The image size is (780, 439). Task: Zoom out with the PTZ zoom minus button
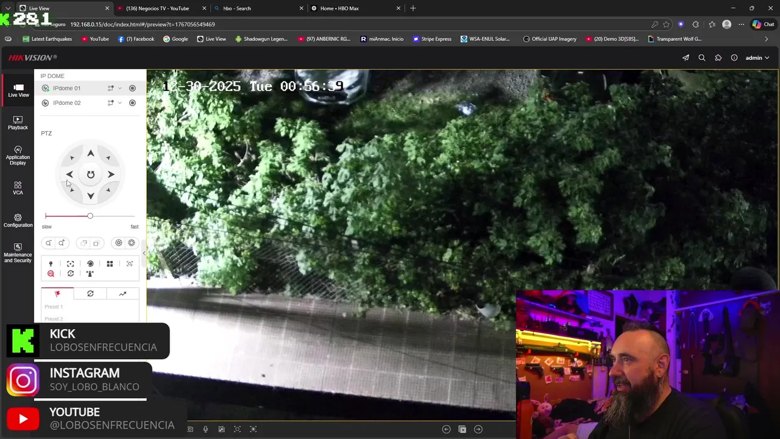point(49,243)
